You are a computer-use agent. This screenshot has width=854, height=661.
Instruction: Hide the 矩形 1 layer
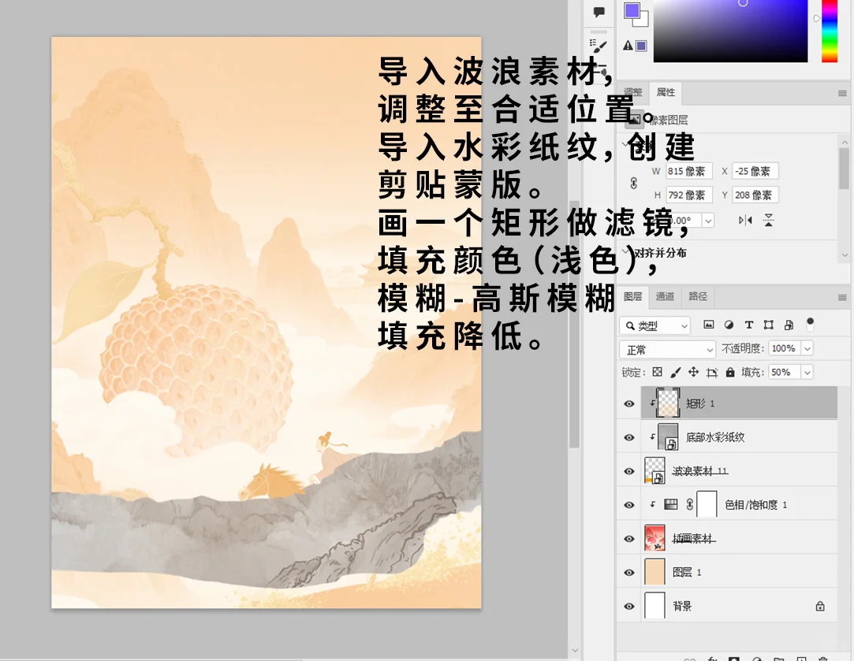[629, 403]
